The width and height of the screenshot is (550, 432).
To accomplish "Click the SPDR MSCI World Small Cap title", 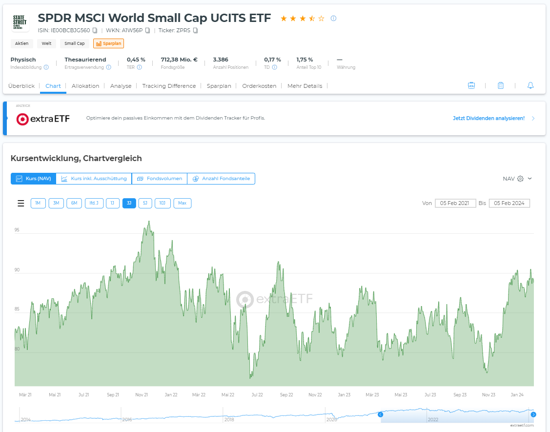I will pos(154,18).
